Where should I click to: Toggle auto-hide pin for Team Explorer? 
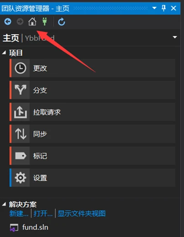point(164,8)
